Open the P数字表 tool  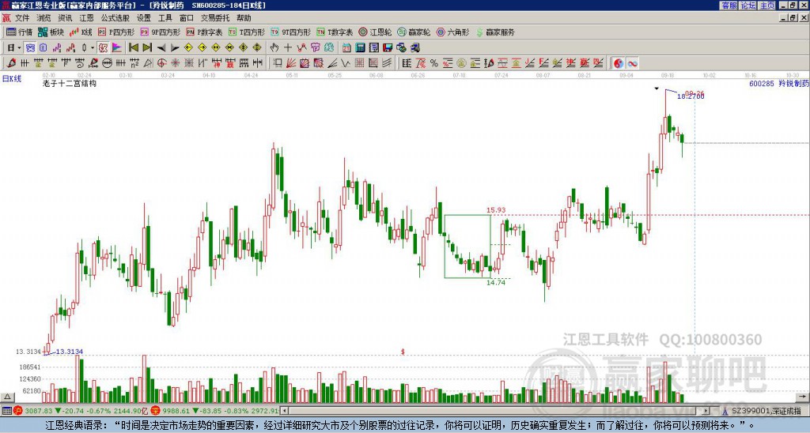pos(204,32)
